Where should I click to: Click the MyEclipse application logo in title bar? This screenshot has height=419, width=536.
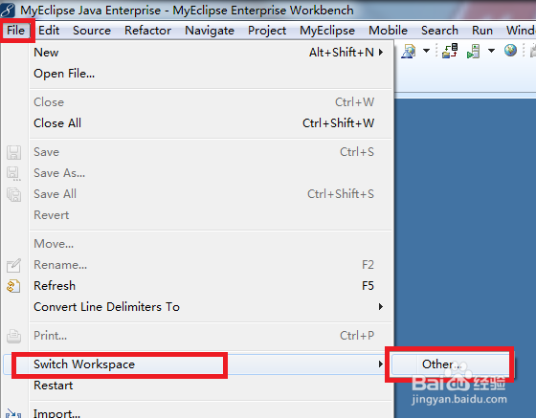point(8,10)
